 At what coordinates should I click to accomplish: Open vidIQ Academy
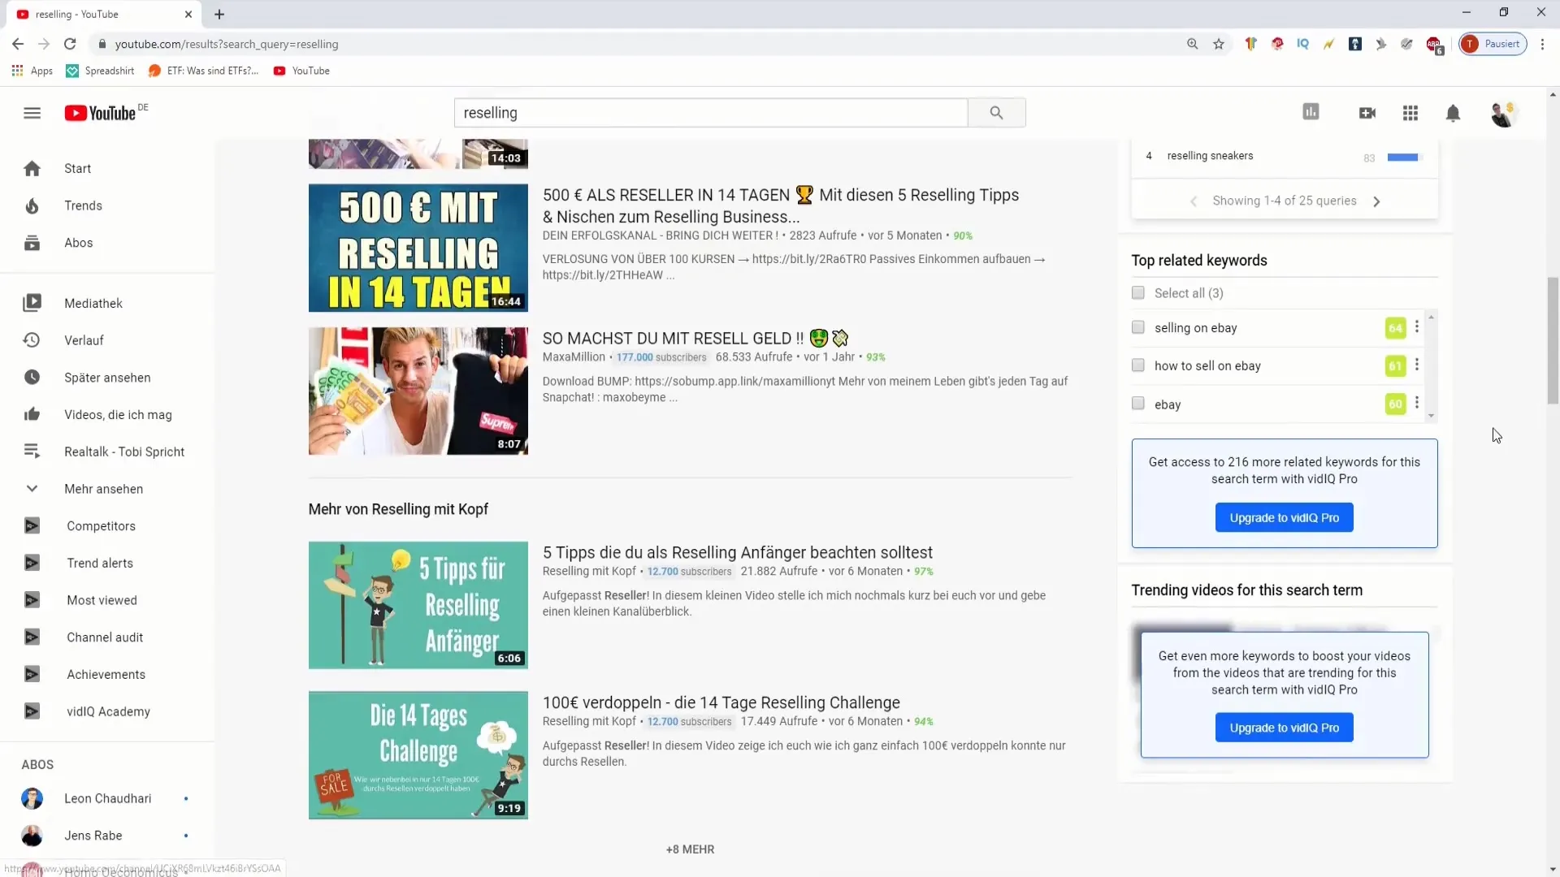[x=107, y=711]
